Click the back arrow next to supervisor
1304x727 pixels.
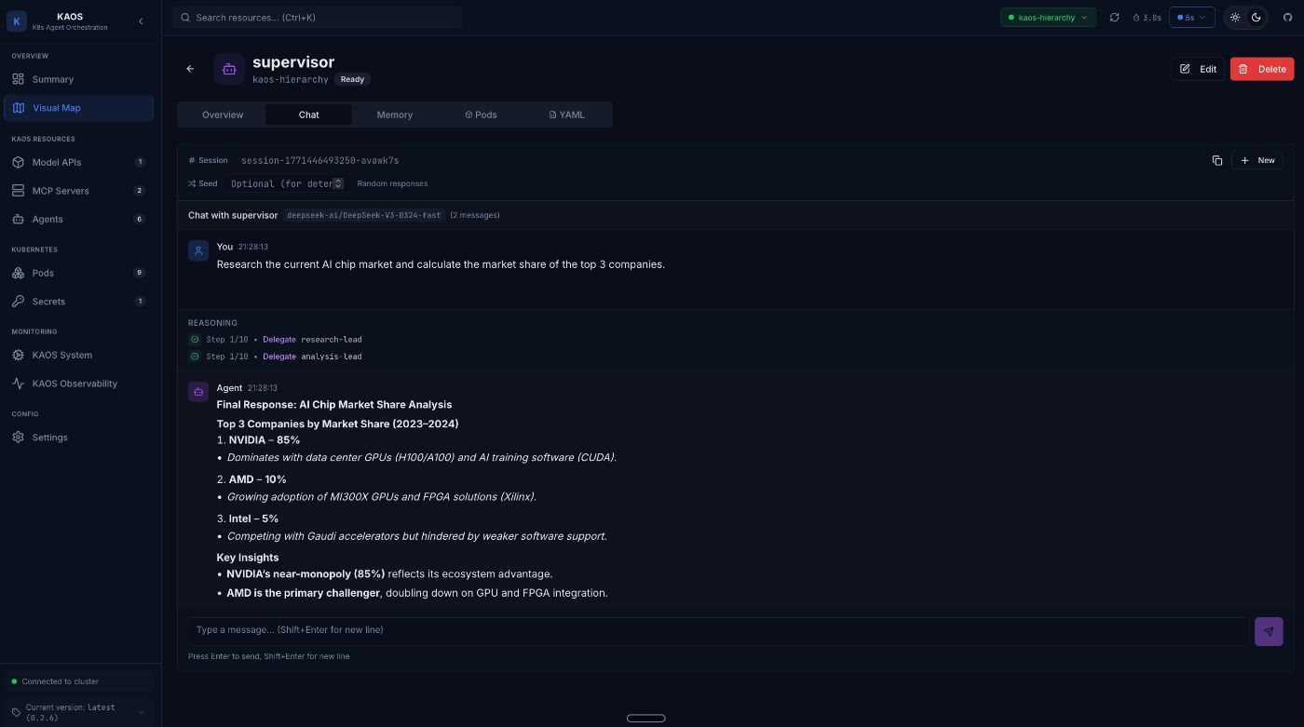190,69
